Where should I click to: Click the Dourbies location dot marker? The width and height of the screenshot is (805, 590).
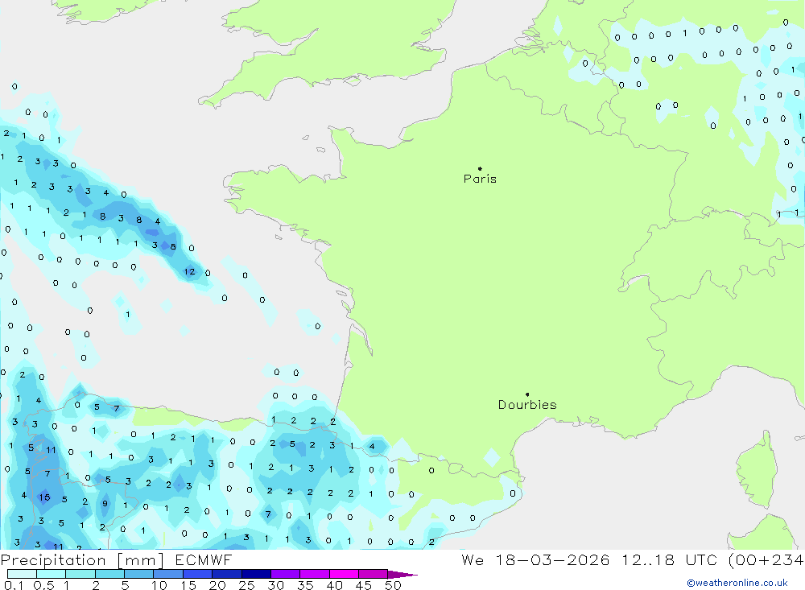(527, 394)
